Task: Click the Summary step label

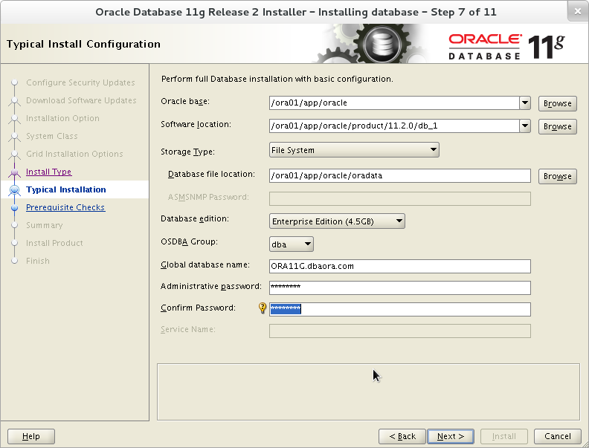Action: click(45, 226)
